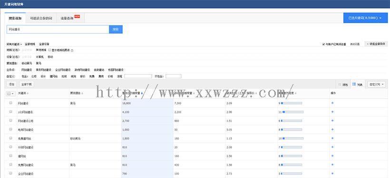Collapse filters with 收起全部条件
Viewport: 390px width, 178px height.
[376, 44]
